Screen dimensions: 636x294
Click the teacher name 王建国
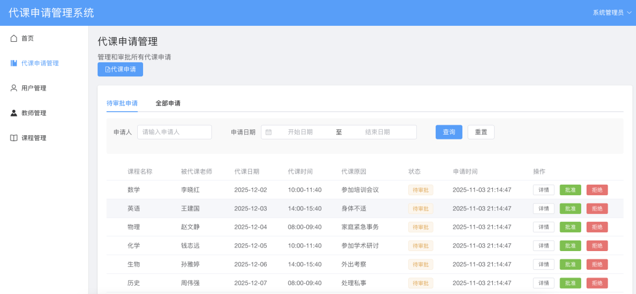pyautogui.click(x=190, y=209)
